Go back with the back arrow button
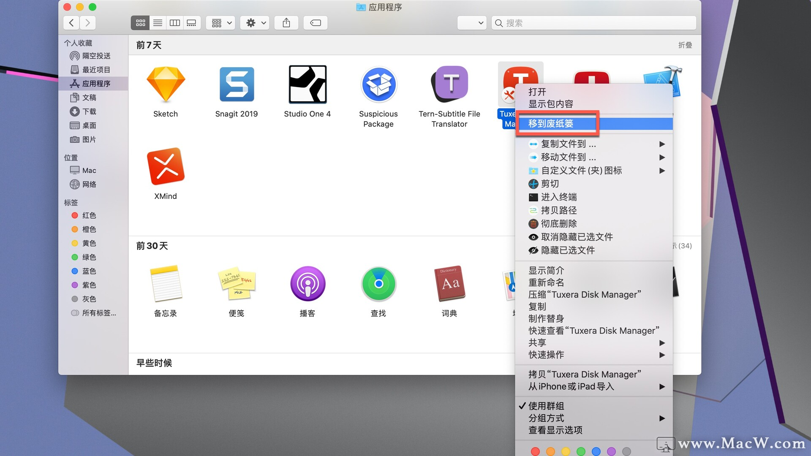Screen dimensions: 811x456 coord(71,23)
